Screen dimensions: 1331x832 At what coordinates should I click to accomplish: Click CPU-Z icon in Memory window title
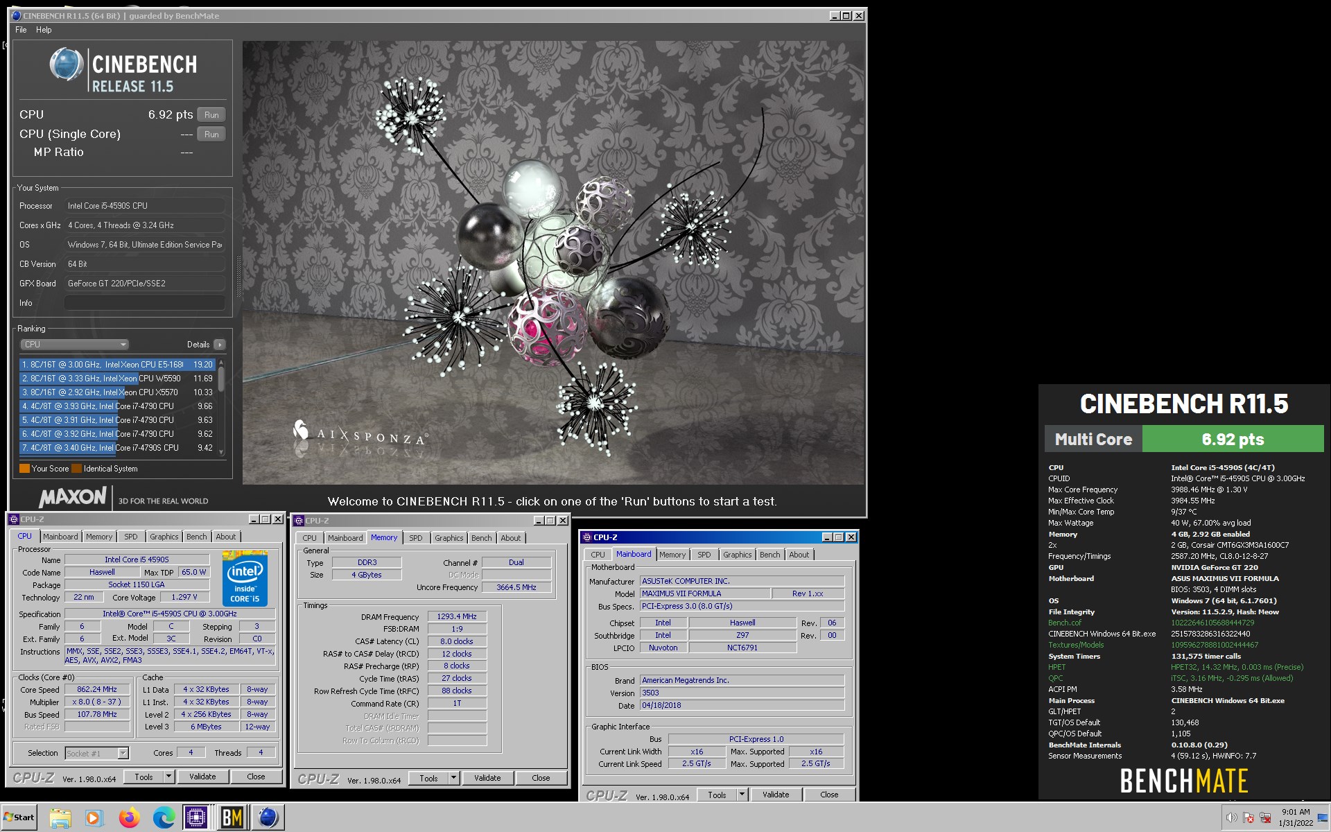299,521
